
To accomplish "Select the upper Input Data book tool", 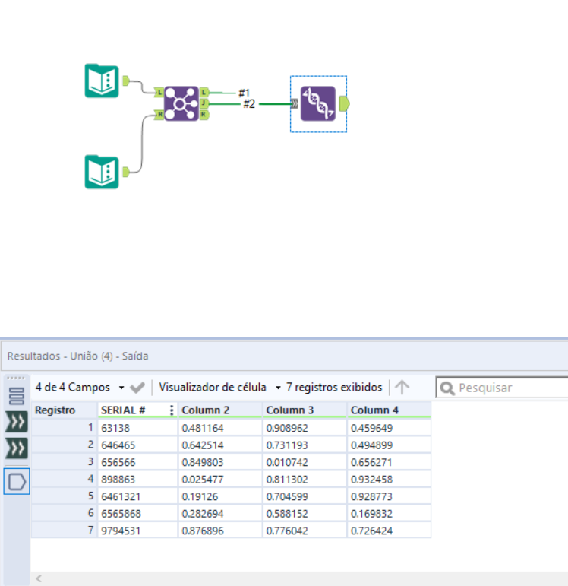I will pos(102,81).
